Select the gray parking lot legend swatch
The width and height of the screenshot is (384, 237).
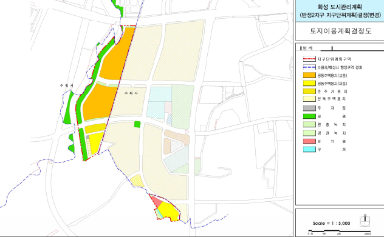click(x=309, y=108)
